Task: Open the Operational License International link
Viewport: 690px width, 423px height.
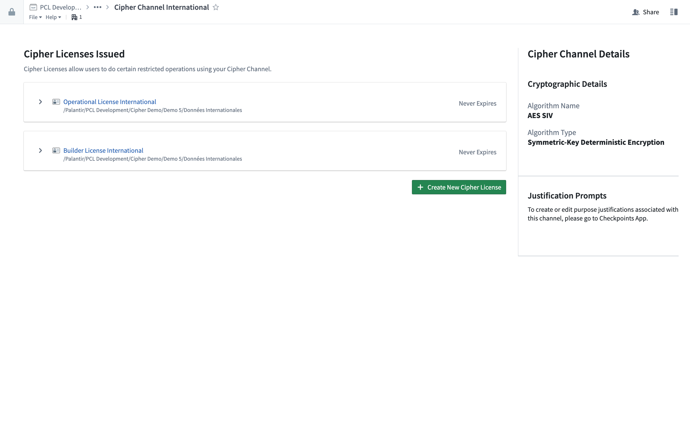Action: point(110,102)
